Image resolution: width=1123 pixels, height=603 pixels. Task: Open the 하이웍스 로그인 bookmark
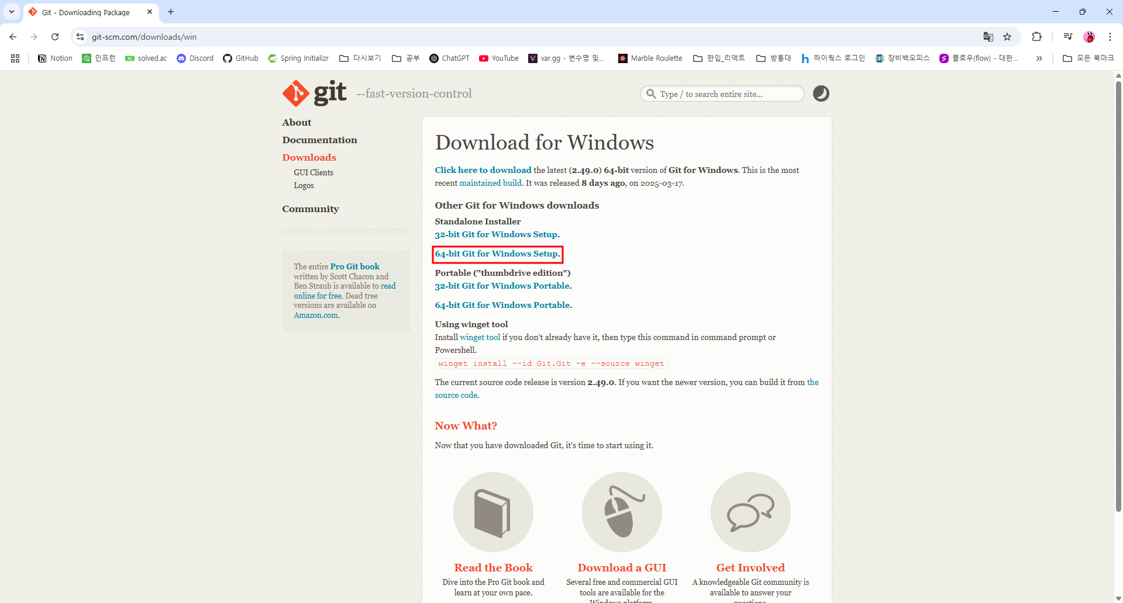[x=833, y=58]
